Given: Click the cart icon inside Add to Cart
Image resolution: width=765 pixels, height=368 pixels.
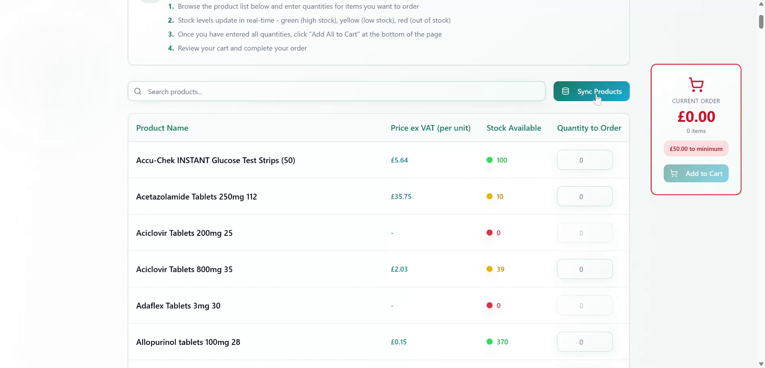Looking at the screenshot, I should click(674, 174).
